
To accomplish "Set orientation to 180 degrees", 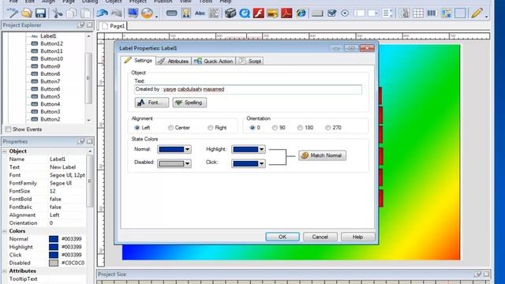I will (300, 128).
